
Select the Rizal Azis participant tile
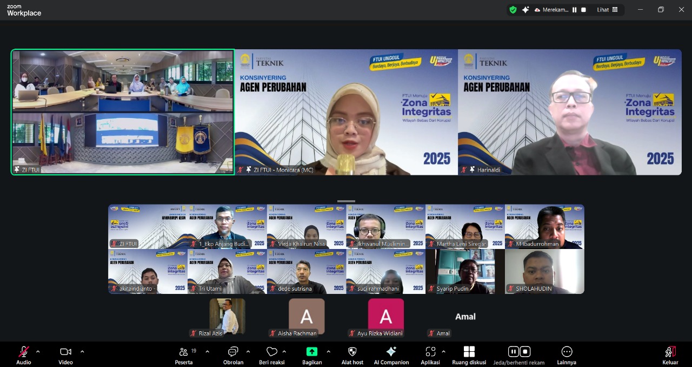[x=227, y=317]
